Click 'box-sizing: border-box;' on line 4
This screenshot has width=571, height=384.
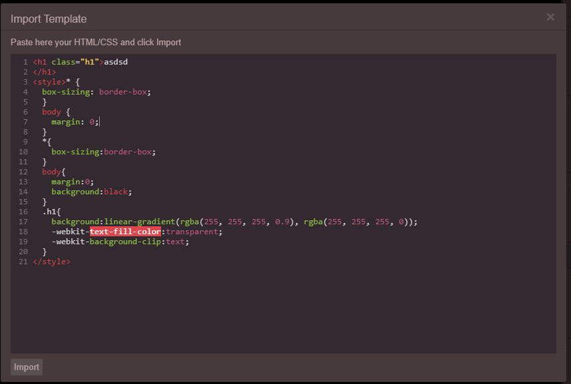tap(96, 92)
